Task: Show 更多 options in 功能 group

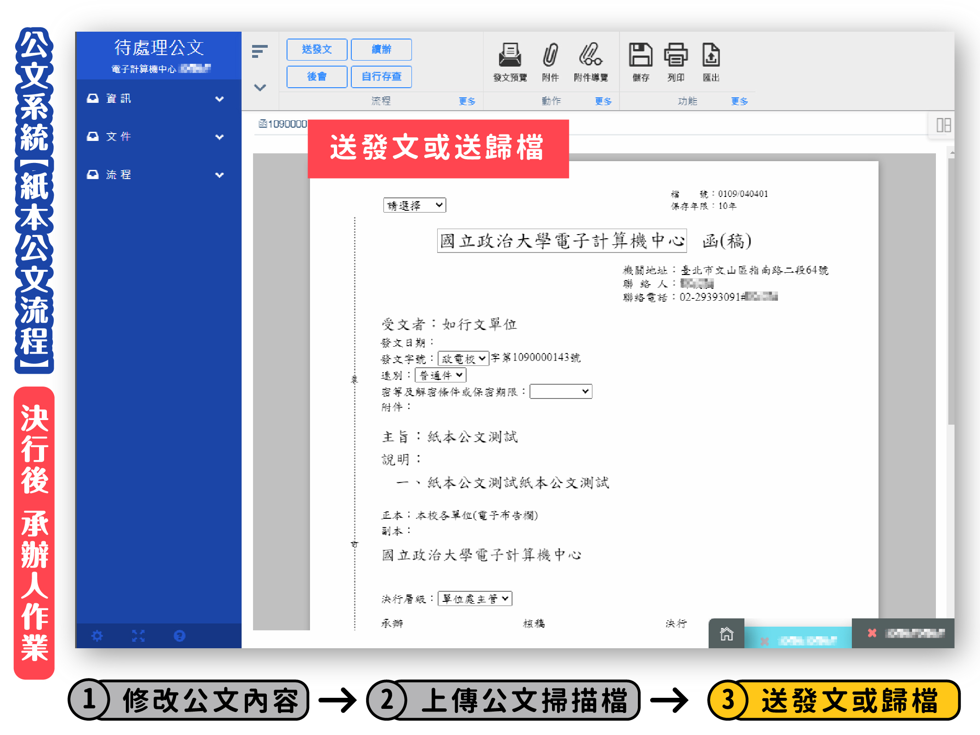Action: 739,101
